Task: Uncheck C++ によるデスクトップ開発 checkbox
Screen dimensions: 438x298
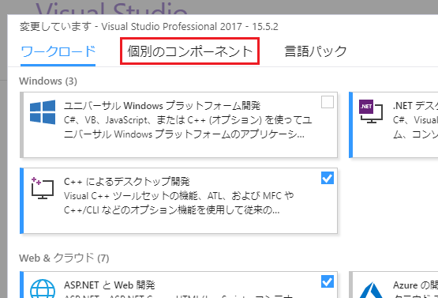Action: [x=327, y=178]
